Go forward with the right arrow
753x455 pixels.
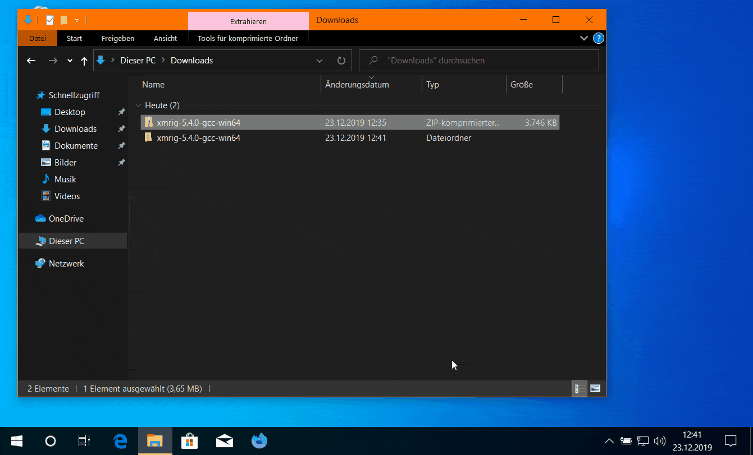53,61
